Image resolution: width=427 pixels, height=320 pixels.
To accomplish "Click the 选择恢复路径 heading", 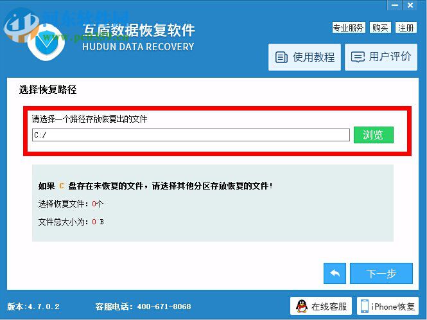I will [x=48, y=90].
